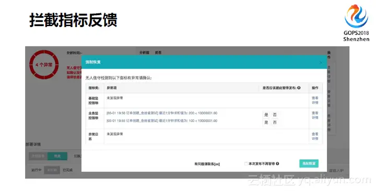Select 否 for the 19:55 anomaly row
Image resolution: width=376 pixels, height=191 pixels.
(x=275, y=123)
